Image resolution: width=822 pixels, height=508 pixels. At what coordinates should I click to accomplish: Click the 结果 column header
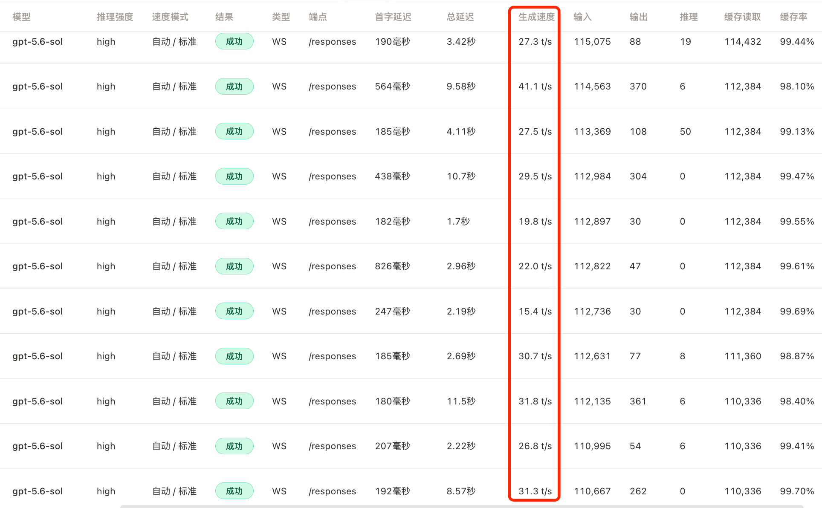click(x=224, y=17)
